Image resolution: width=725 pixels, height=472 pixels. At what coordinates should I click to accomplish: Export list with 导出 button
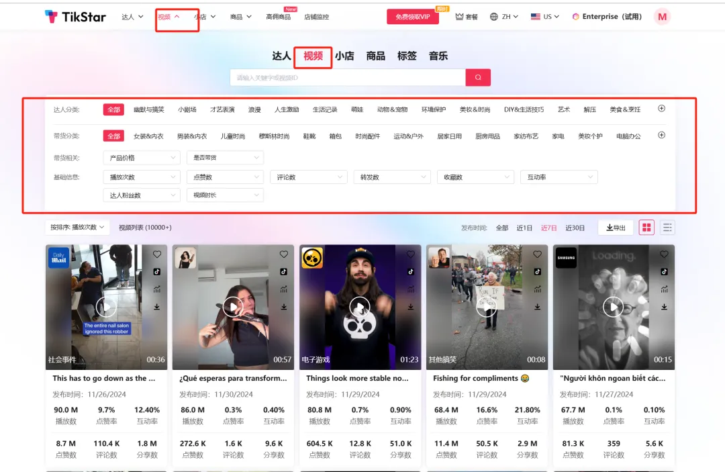pyautogui.click(x=616, y=228)
